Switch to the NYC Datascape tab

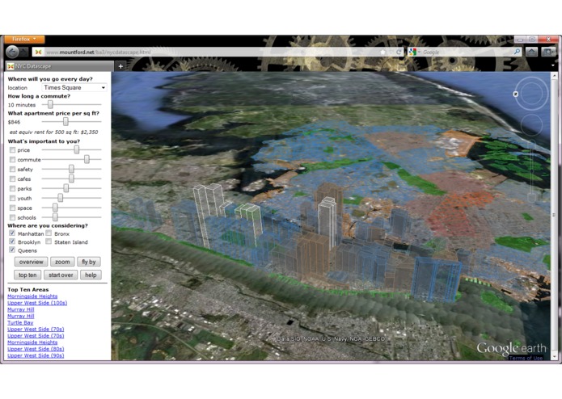tap(60, 66)
